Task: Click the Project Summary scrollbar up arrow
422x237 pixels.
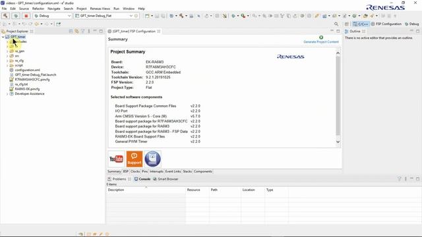Action: point(338,53)
